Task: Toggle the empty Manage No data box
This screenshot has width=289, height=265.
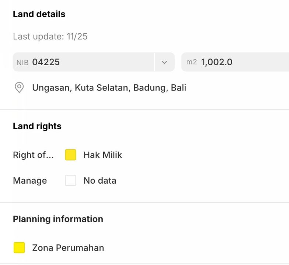Action: 70,181
